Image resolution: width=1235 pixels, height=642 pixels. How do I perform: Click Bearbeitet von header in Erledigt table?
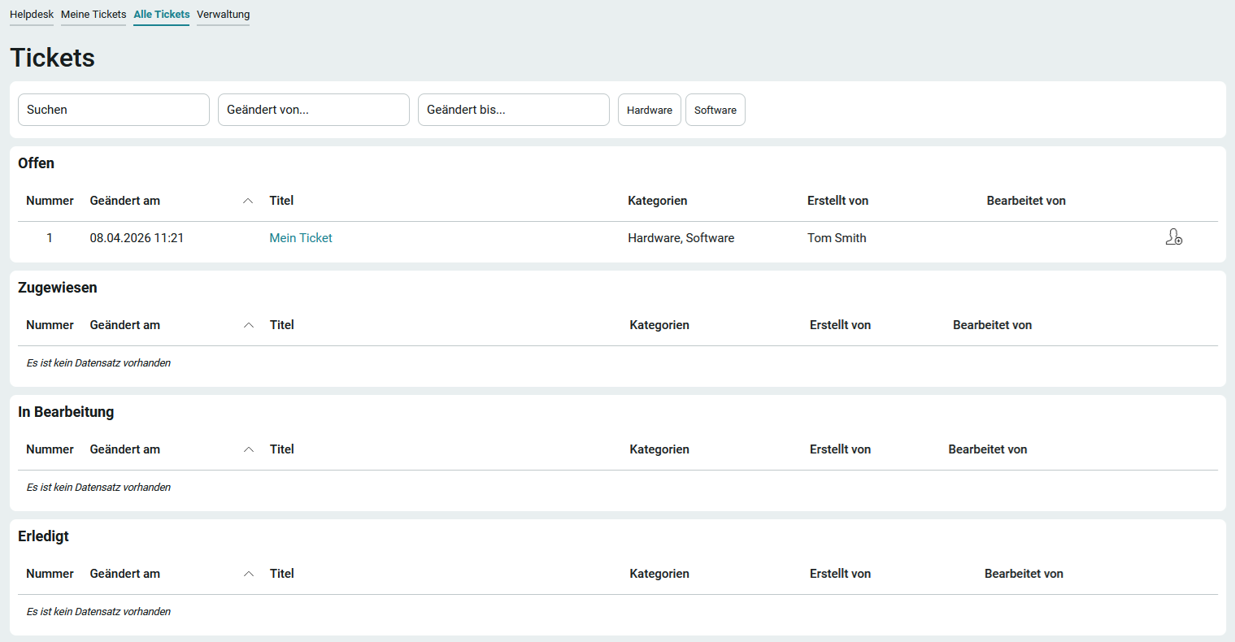[x=1024, y=574]
